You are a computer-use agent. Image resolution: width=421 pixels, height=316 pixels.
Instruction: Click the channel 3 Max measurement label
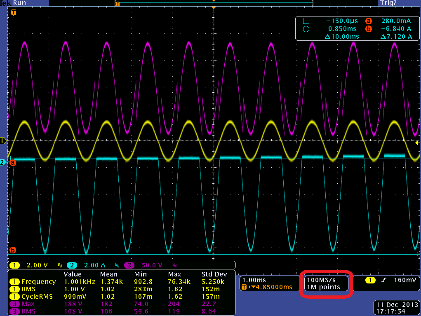tap(28, 304)
